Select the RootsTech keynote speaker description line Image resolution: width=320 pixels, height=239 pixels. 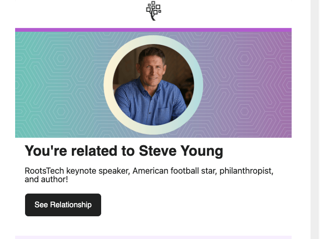149,171
